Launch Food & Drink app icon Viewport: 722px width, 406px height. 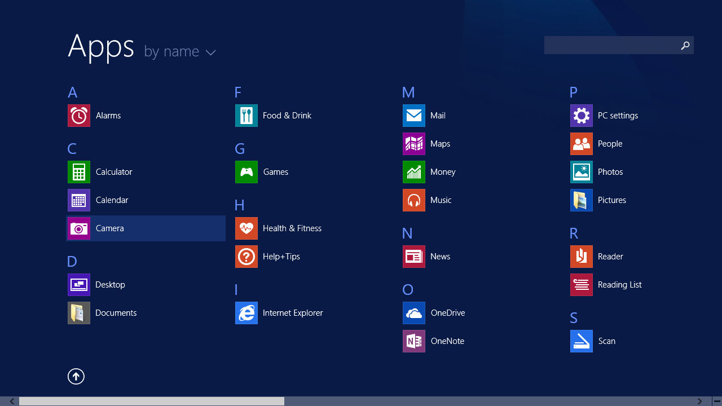coord(246,116)
